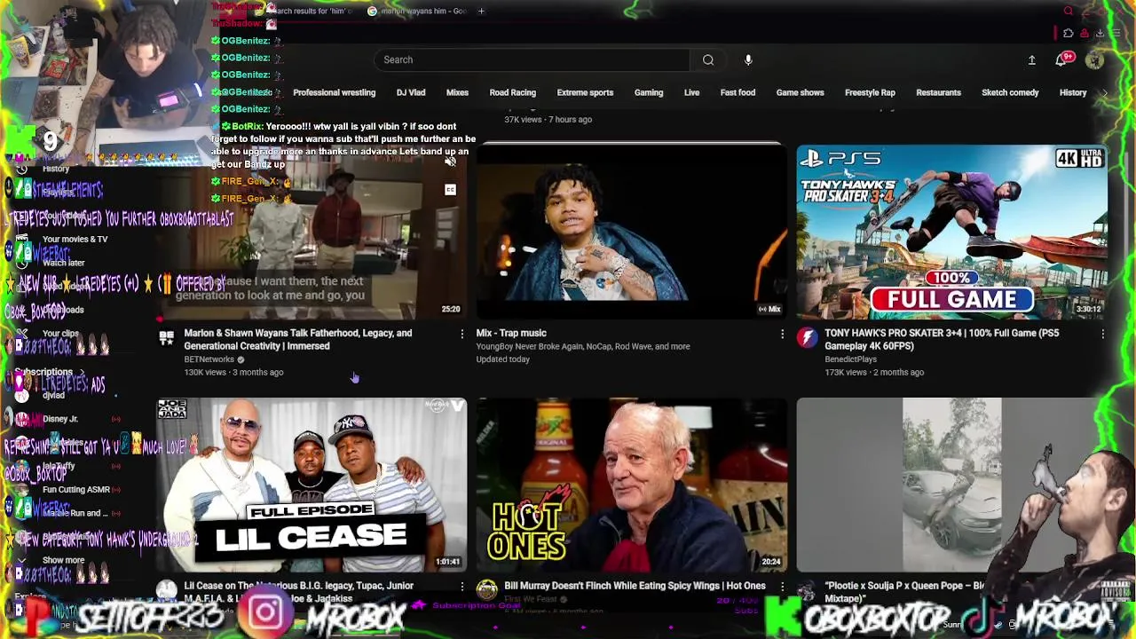1136x639 pixels.
Task: Open the account avatar menu
Action: (1094, 59)
